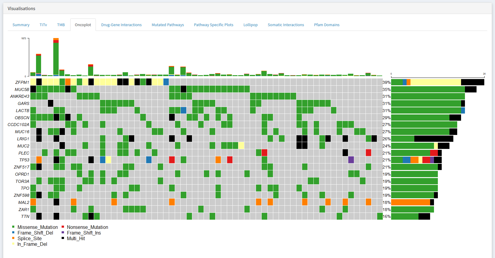Image resolution: width=495 pixels, height=258 pixels.
Task: Click the Multi_Hit legend label
Action: [x=76, y=238]
